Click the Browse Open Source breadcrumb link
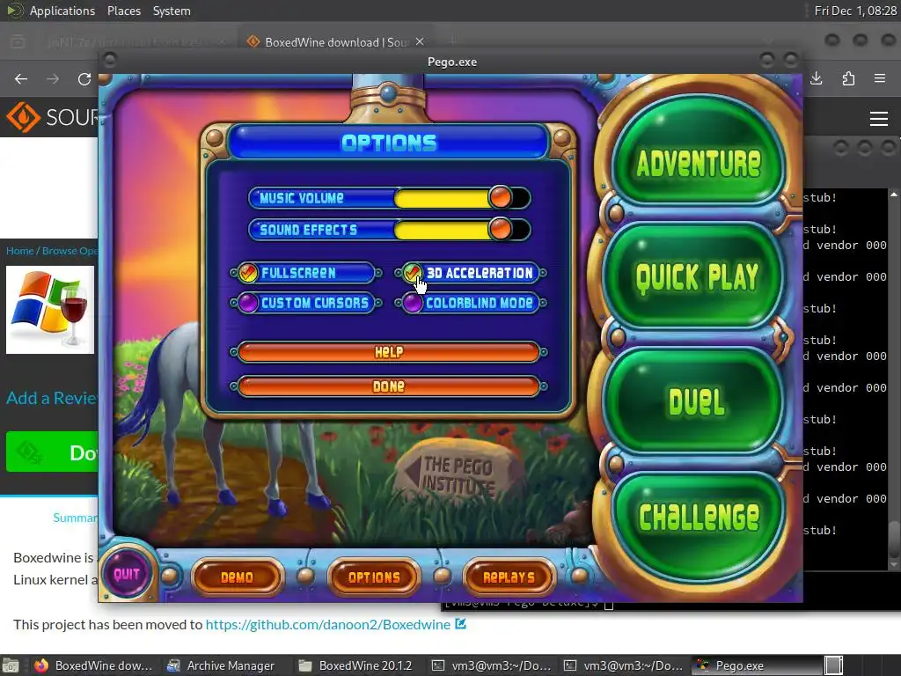This screenshot has width=901, height=676. point(70,251)
